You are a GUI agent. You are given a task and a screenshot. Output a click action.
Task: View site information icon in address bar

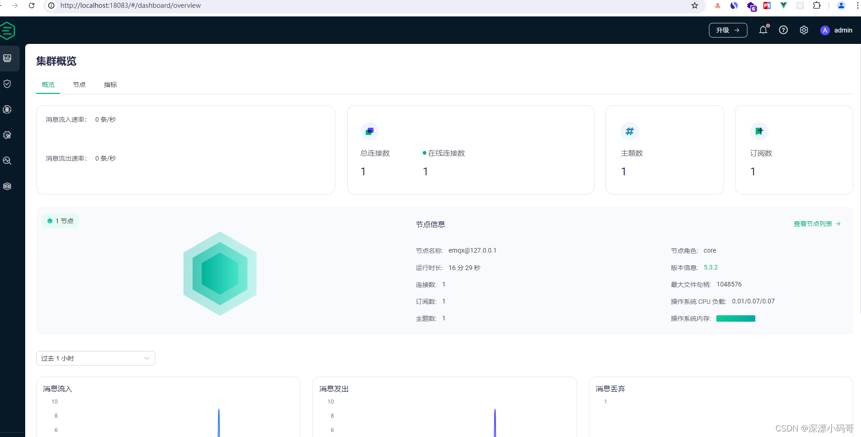(51, 5)
